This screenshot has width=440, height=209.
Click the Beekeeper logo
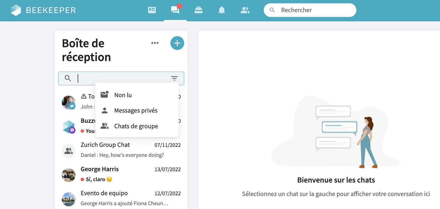click(x=43, y=10)
